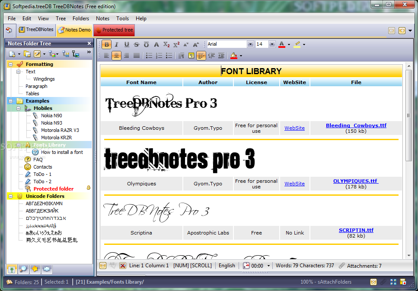Align text left
Viewport: 418px width, 291px height.
coord(106,56)
